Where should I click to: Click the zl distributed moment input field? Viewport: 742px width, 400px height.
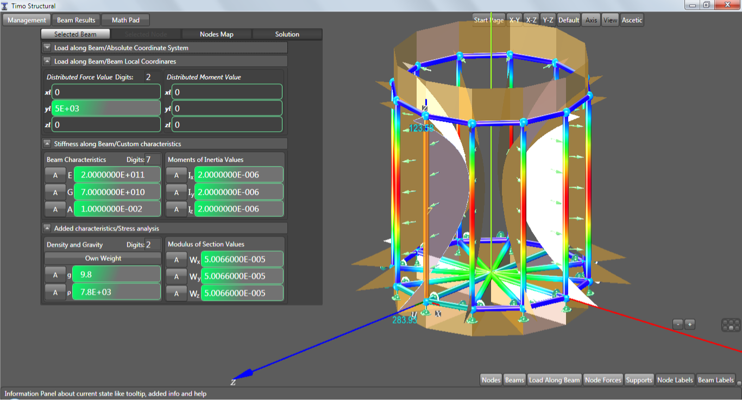click(227, 124)
